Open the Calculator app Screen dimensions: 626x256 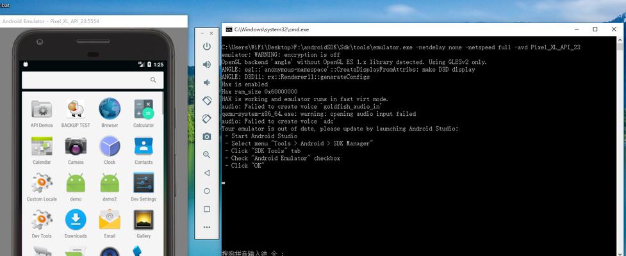144,114
